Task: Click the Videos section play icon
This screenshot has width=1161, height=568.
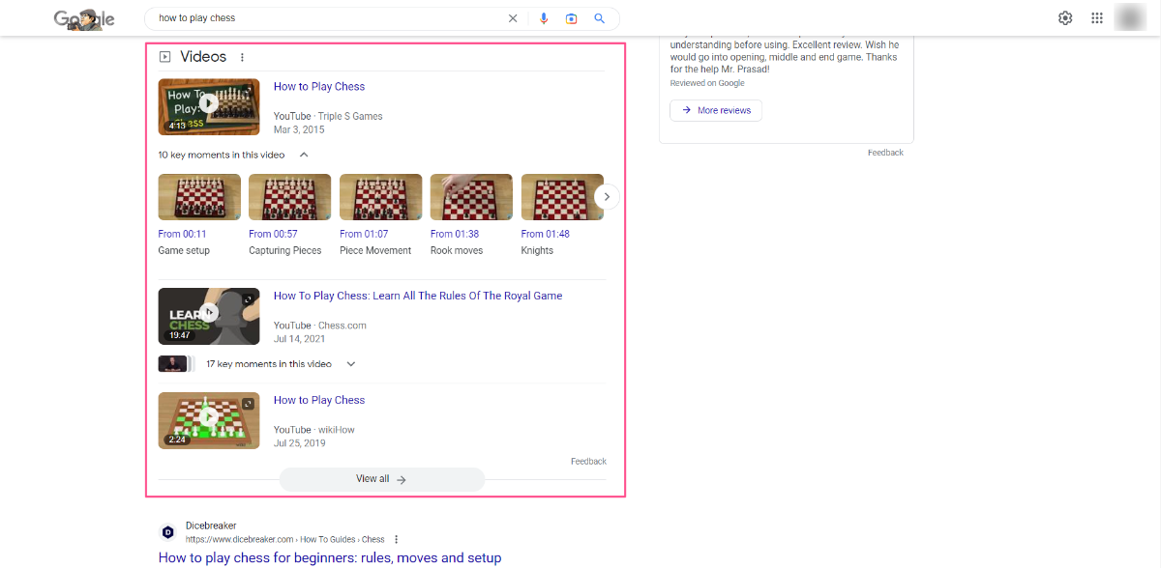Action: [164, 57]
